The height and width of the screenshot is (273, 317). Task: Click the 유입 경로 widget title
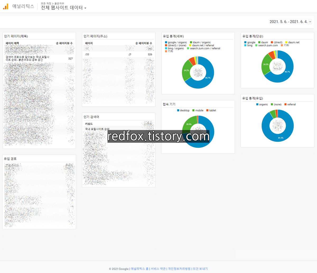click(x=10, y=159)
